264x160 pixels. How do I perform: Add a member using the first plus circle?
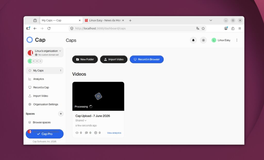[34, 61]
